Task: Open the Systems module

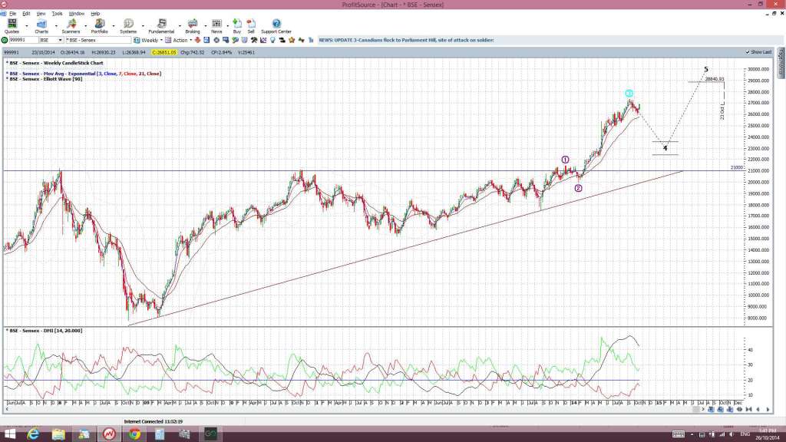Action: pyautogui.click(x=128, y=26)
